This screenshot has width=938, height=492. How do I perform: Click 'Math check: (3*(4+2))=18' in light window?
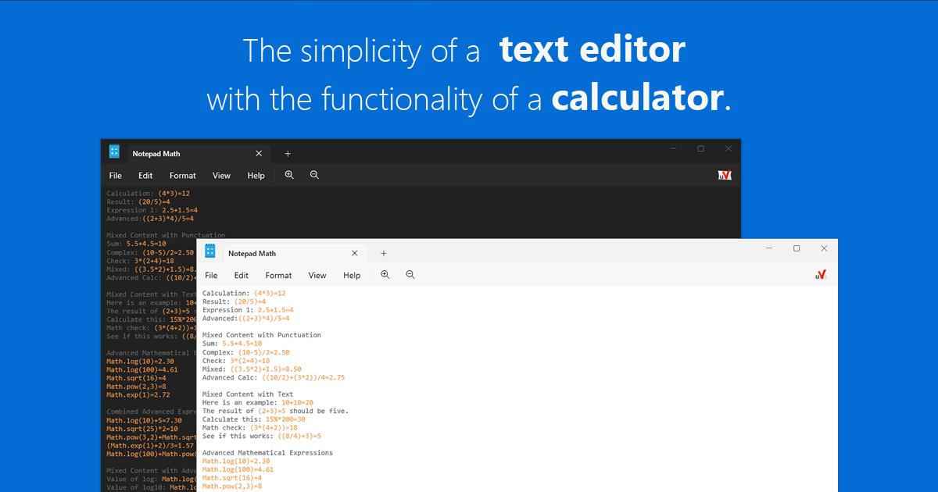(x=250, y=428)
